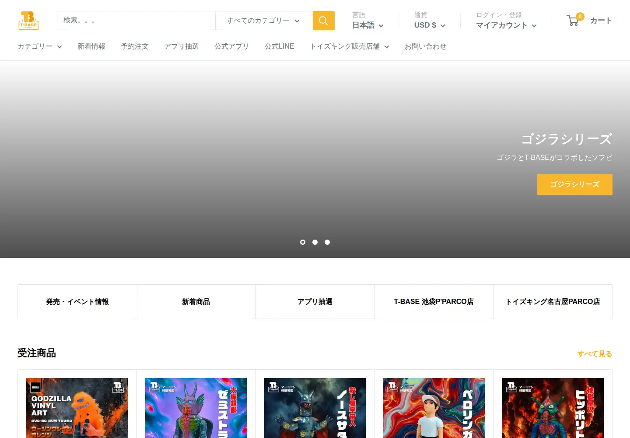The image size is (630, 438).
Task: Click the ゴジラとT-BASEがコラボしたソフビ banner subtitle
Action: pyautogui.click(x=554, y=158)
